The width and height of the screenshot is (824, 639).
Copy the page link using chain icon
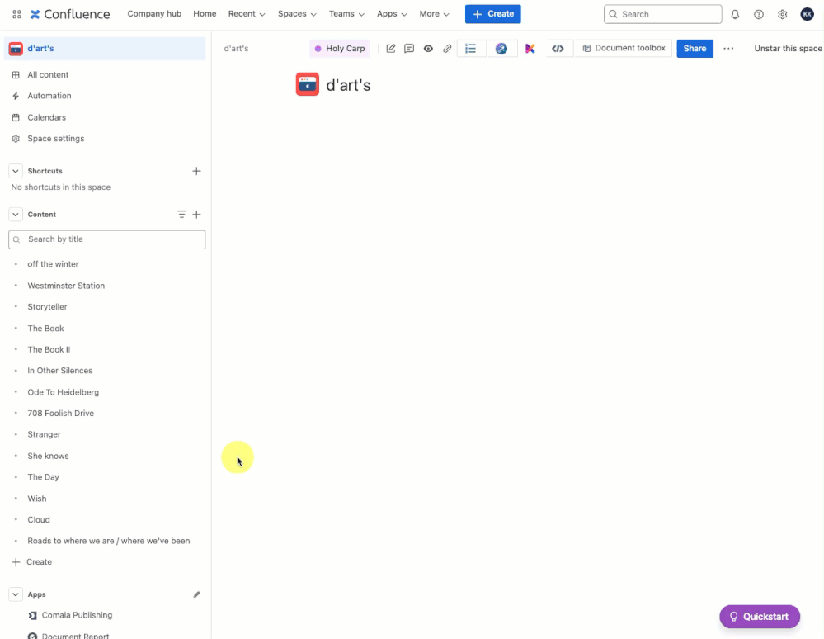point(447,48)
